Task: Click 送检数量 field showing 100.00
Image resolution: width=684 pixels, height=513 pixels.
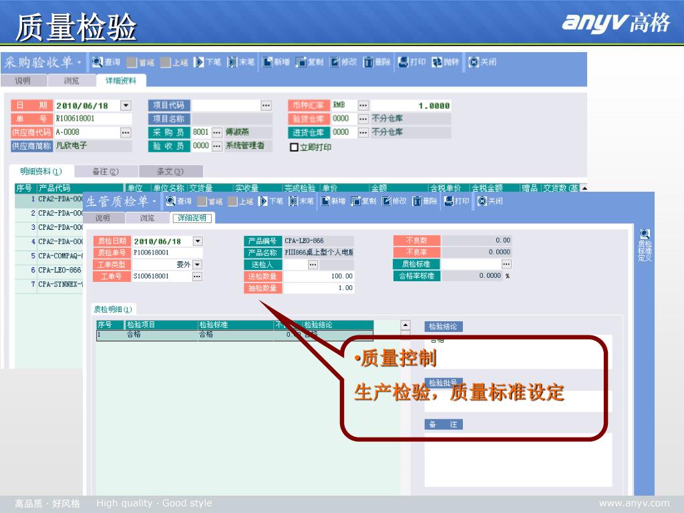Action: tap(319, 277)
